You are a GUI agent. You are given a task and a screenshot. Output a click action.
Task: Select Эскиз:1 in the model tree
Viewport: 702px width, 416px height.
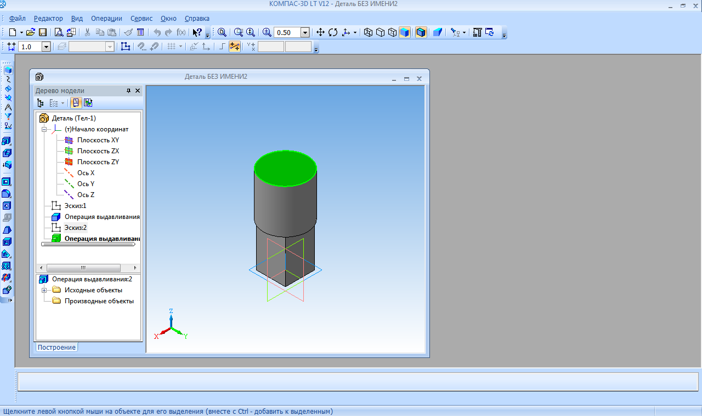pos(76,206)
